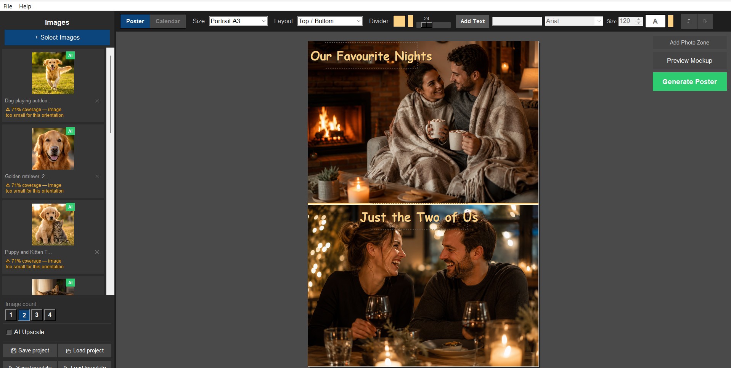
Task: Click warning under Golden retriever_2 image
Action: point(34,188)
